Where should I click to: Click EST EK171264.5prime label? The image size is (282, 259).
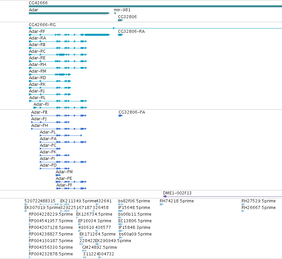click(97, 234)
